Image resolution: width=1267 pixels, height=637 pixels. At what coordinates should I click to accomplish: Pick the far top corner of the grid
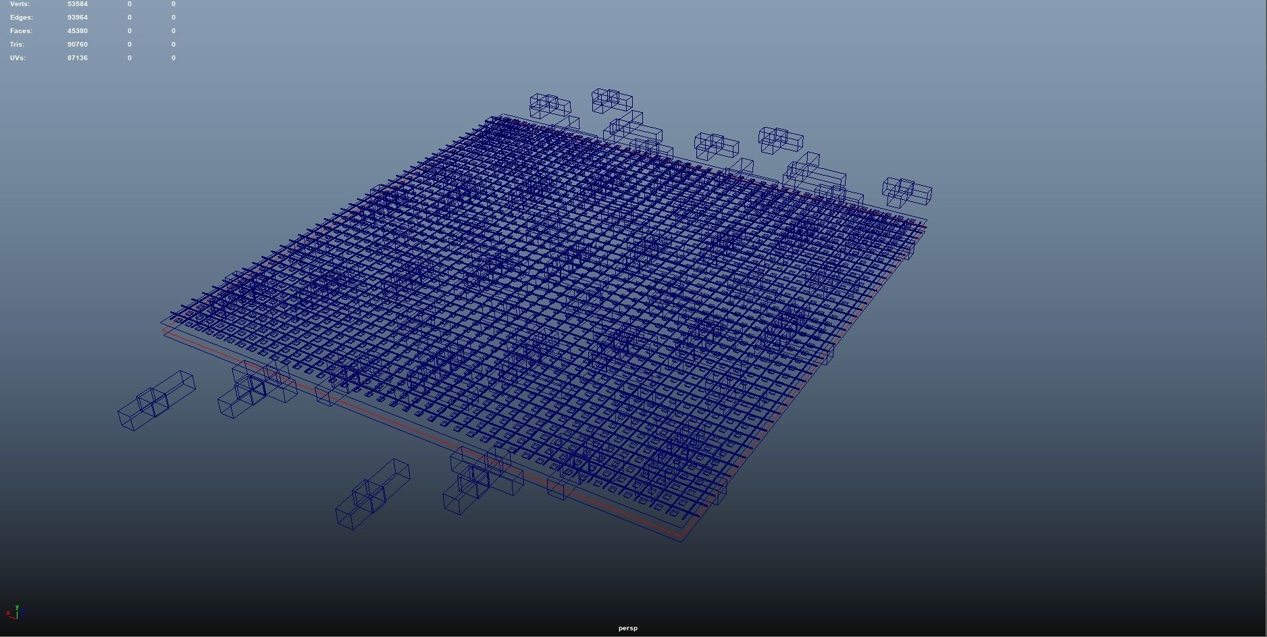tap(501, 117)
